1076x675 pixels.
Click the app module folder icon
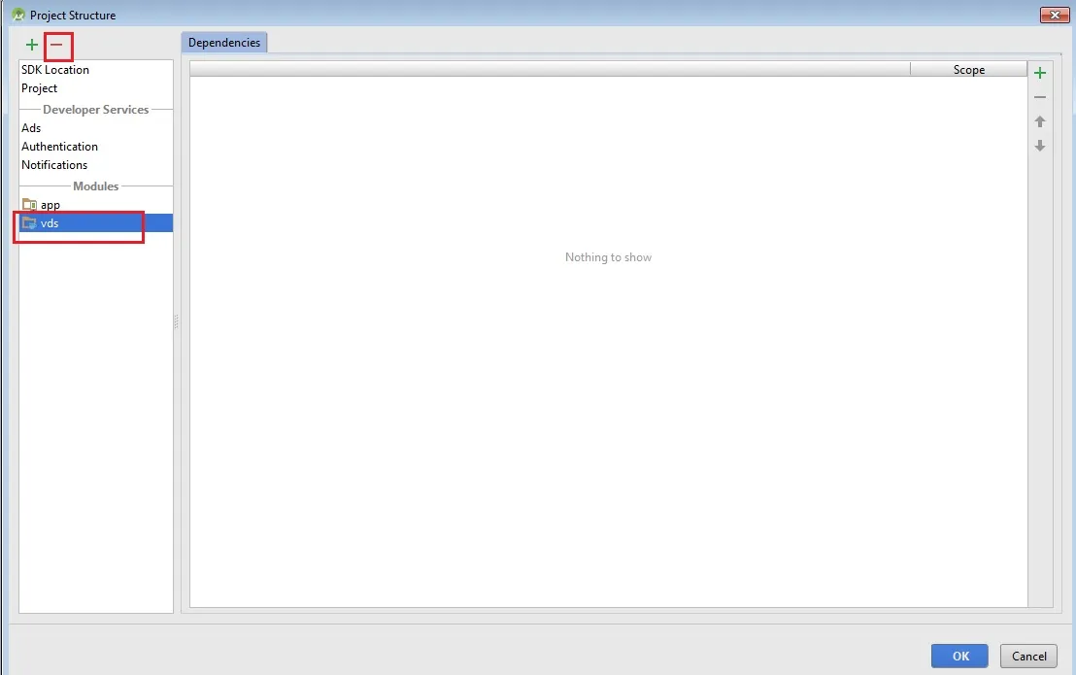(x=29, y=204)
